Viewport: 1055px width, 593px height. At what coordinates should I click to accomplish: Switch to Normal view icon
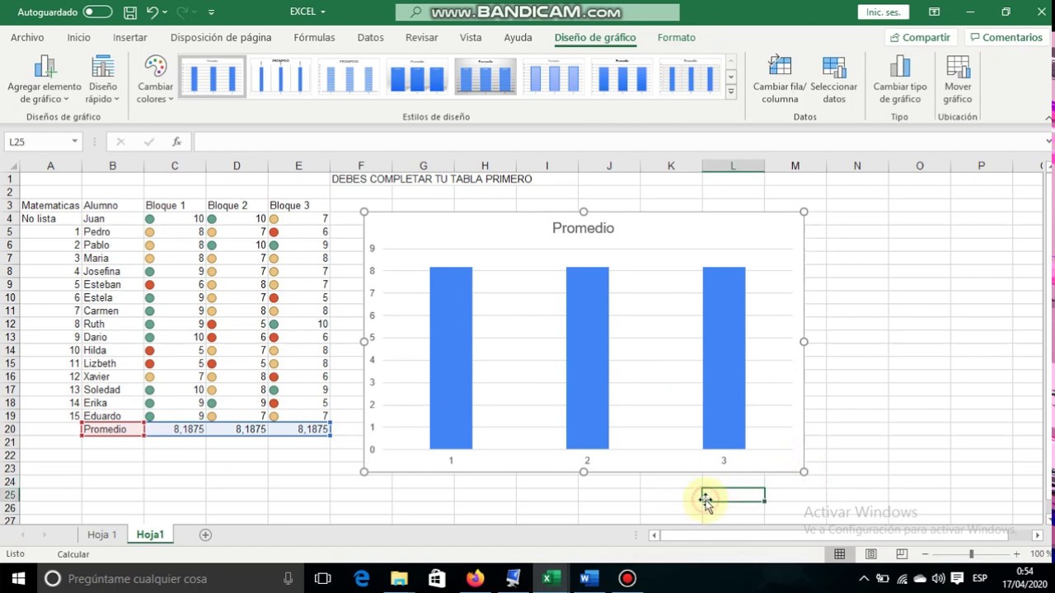click(839, 554)
